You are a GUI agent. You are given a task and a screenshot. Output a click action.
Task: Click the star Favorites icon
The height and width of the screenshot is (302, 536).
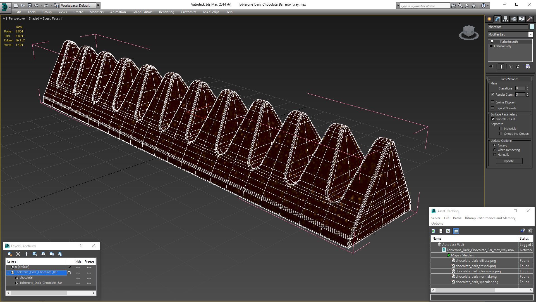pyautogui.click(x=474, y=6)
